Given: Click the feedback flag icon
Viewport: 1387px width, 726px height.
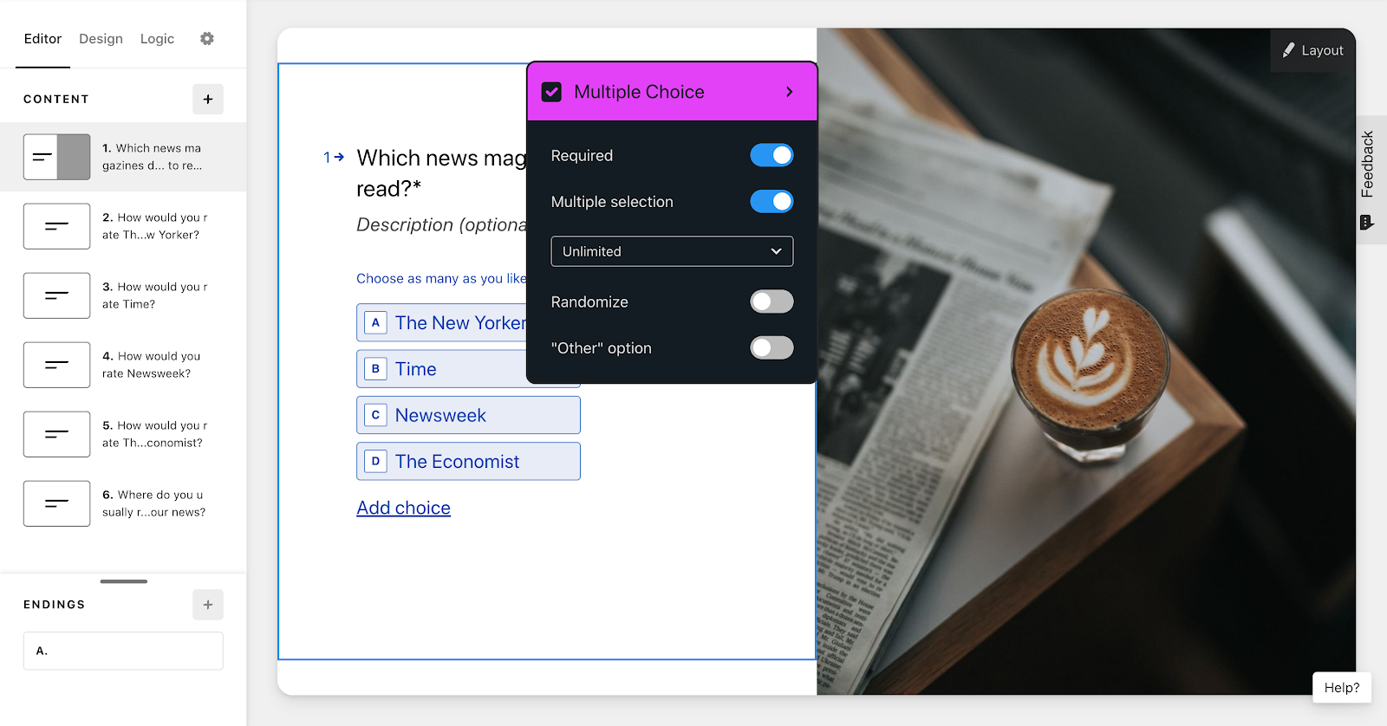Looking at the screenshot, I should [1367, 223].
